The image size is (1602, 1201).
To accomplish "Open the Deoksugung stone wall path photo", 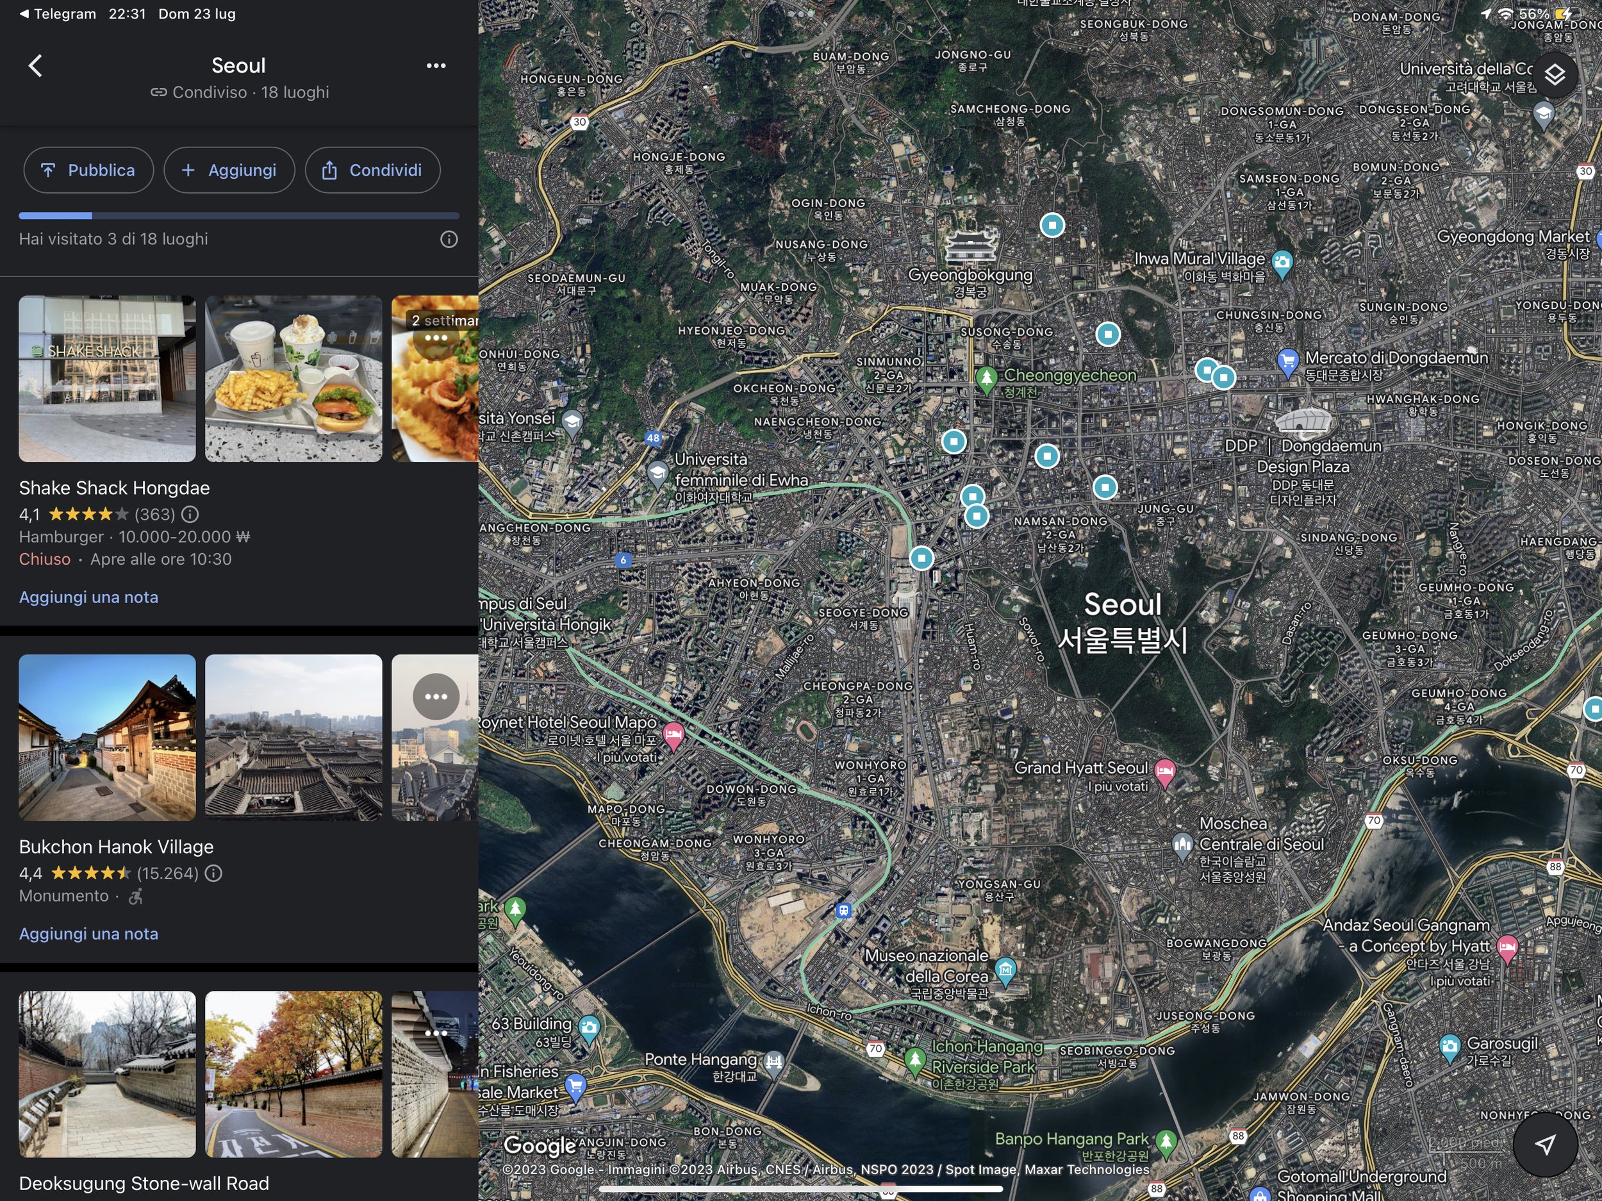I will (107, 1074).
